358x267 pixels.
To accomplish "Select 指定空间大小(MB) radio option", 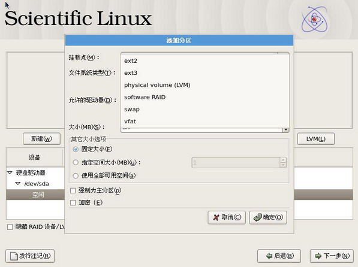I will click(x=76, y=163).
